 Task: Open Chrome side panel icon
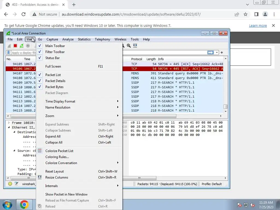pos(256,14)
